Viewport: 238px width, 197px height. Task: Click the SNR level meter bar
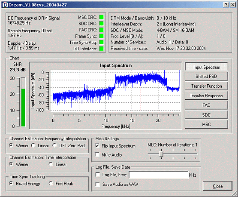(23, 102)
